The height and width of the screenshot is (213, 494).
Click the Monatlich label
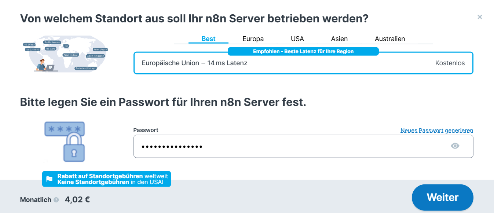point(36,200)
